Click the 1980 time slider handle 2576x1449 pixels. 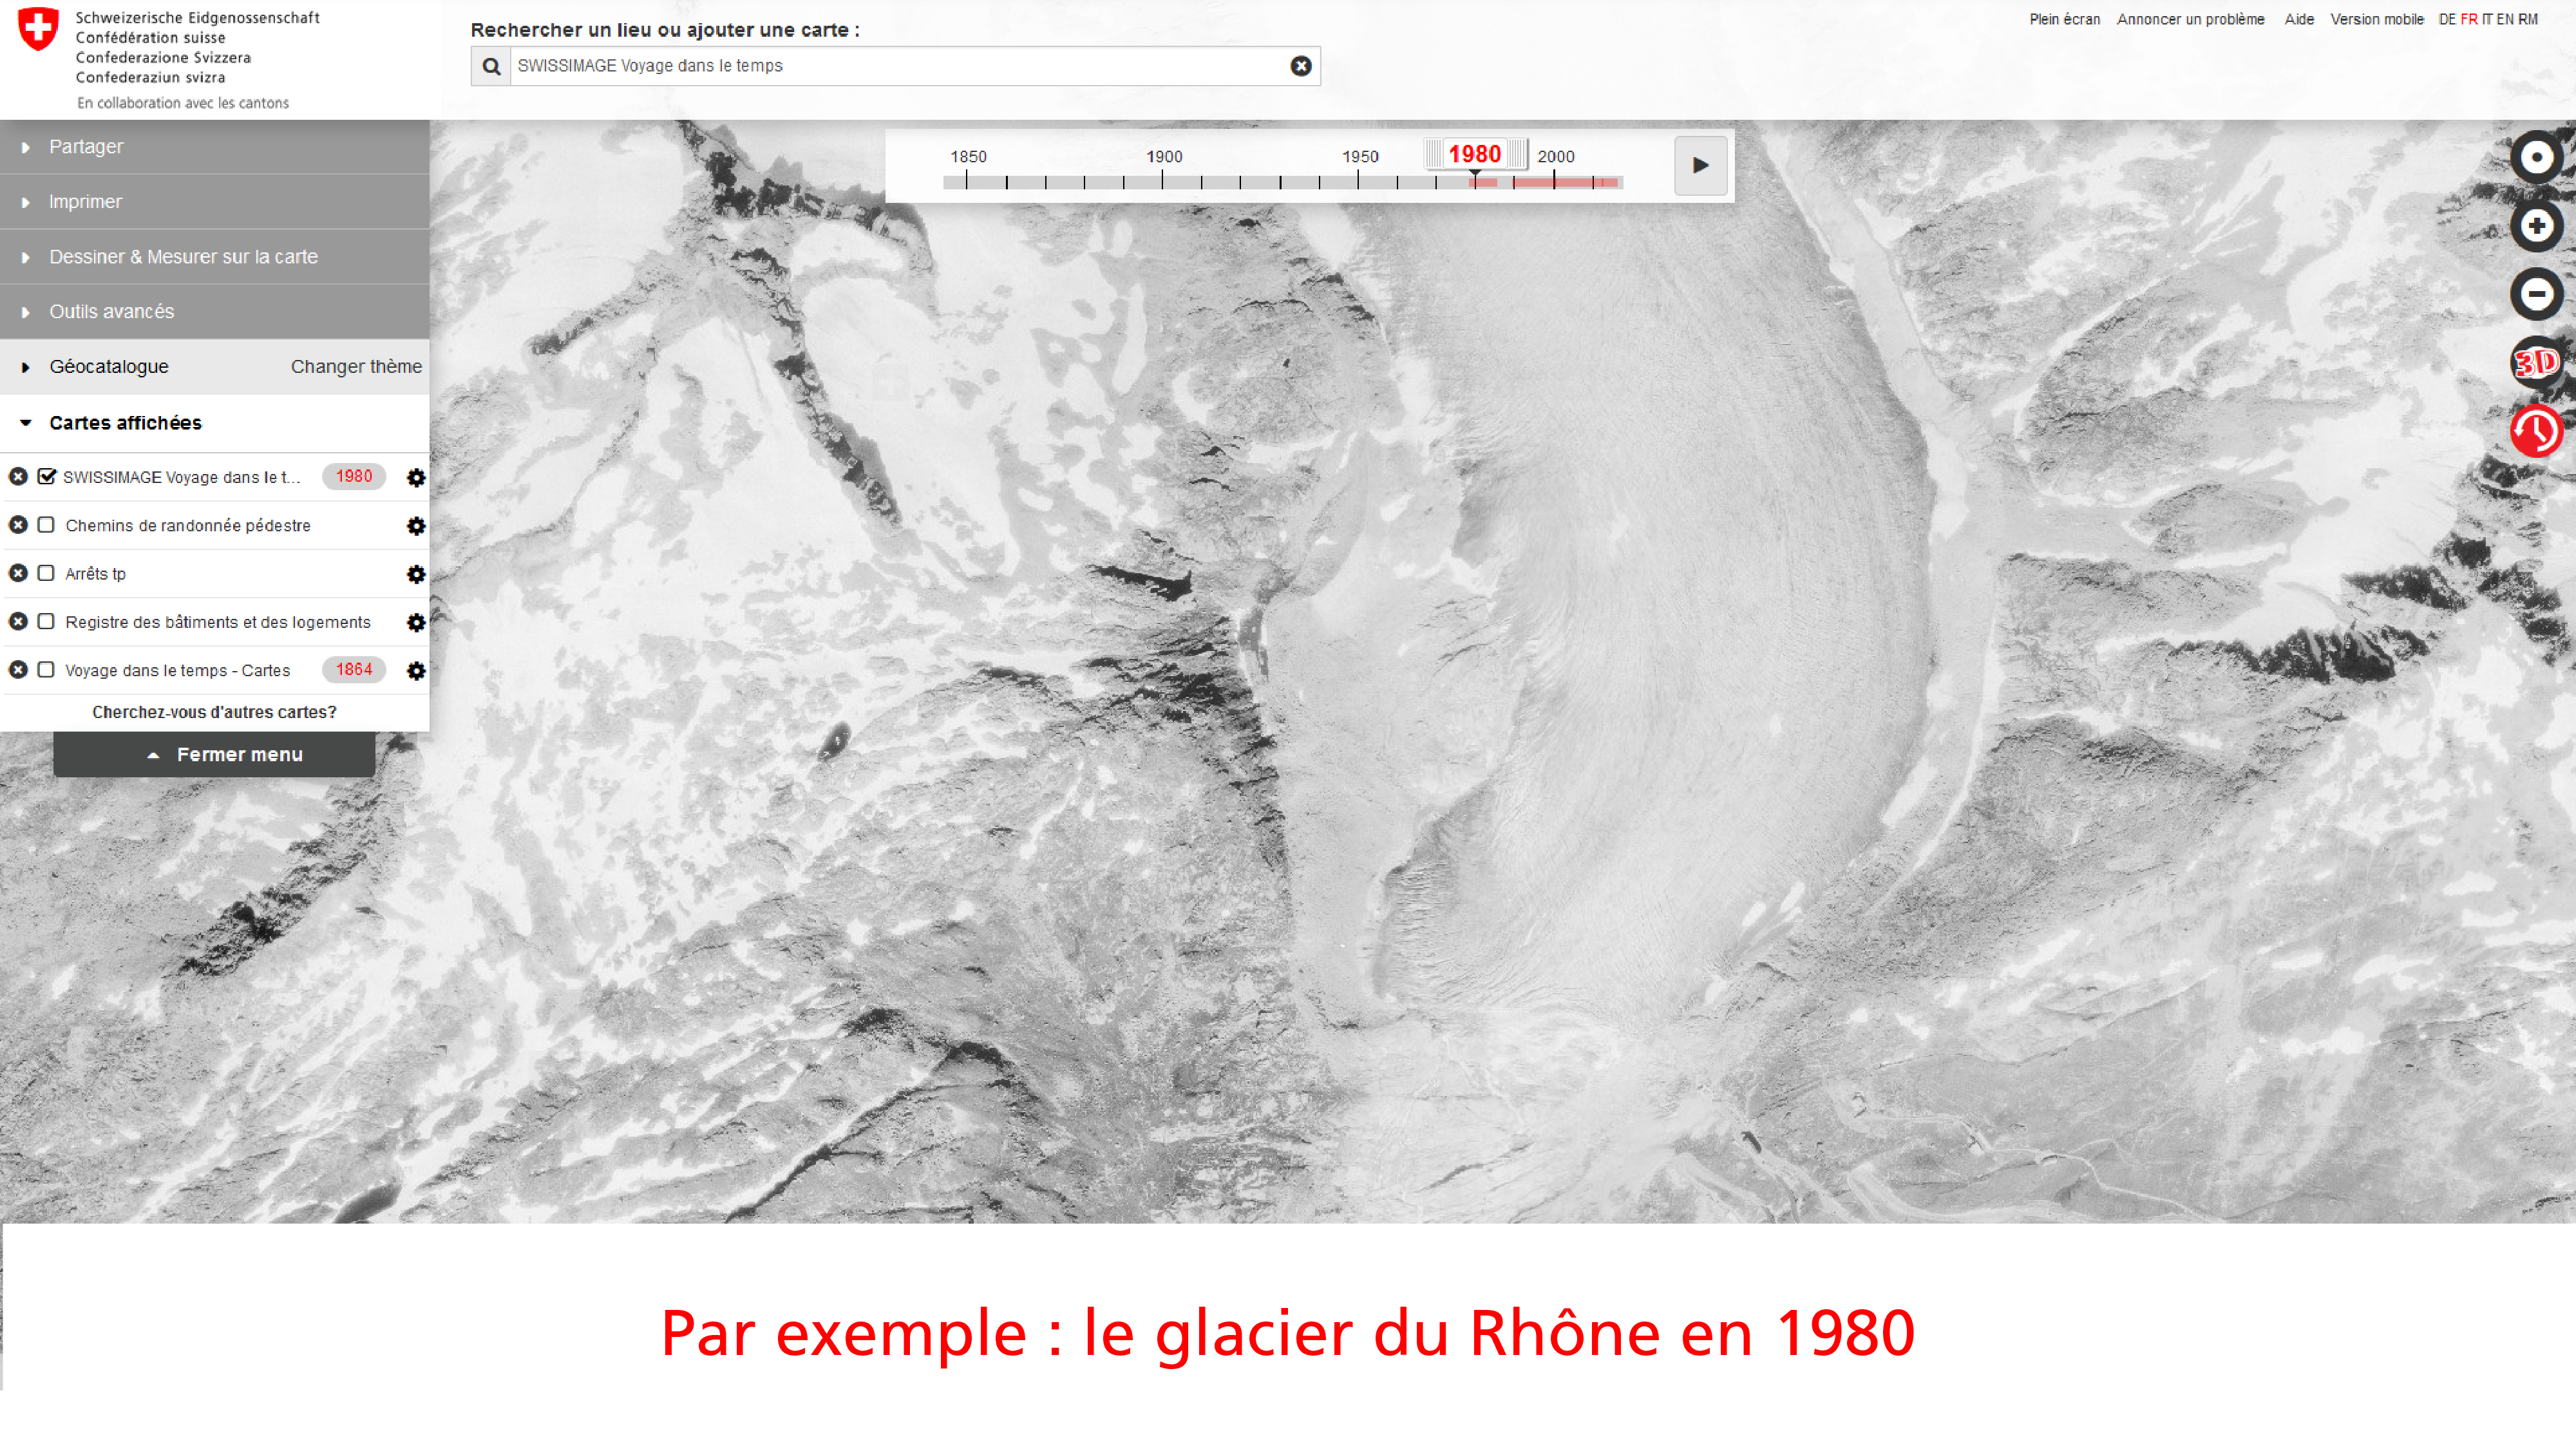click(x=1474, y=155)
